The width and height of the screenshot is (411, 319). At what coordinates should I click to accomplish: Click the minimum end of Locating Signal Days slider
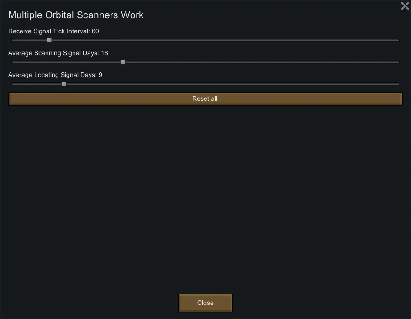pyautogui.click(x=12, y=84)
